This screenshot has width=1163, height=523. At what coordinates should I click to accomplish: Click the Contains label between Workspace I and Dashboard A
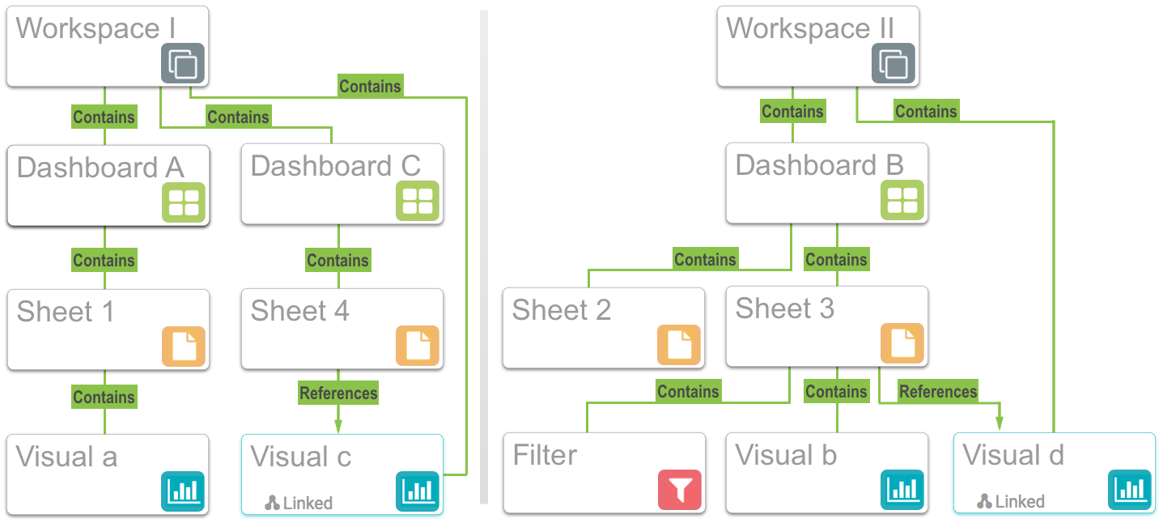pos(104,117)
